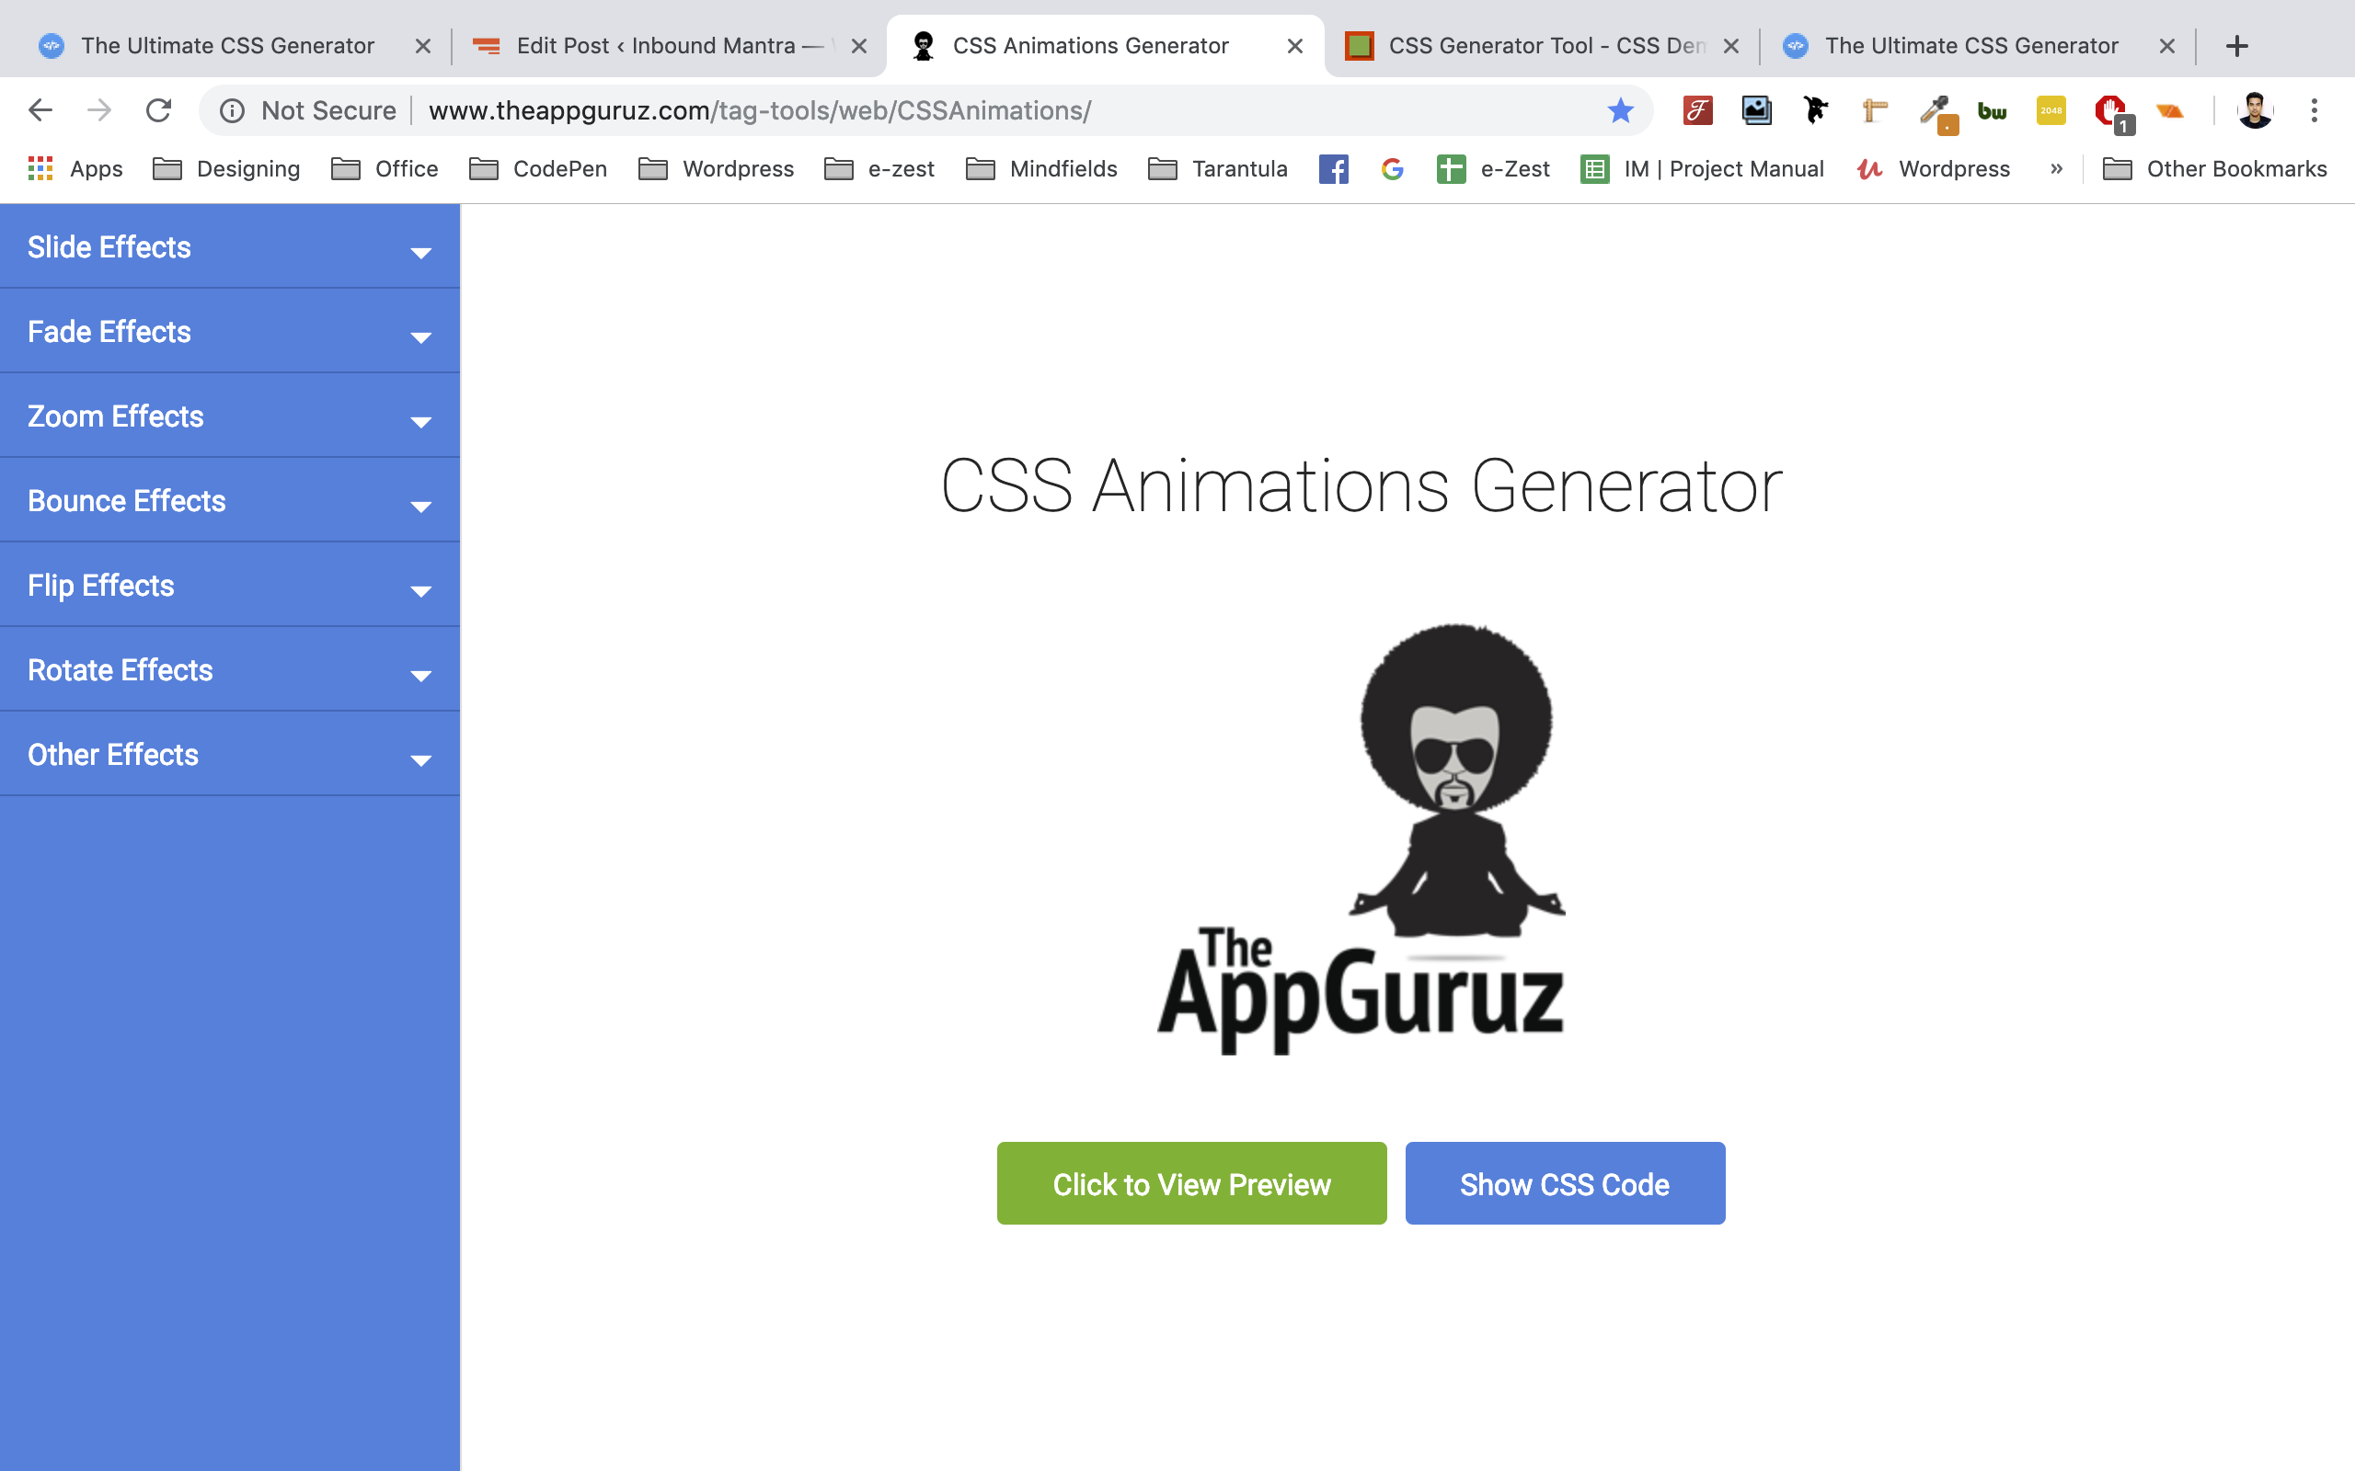Screen dimensions: 2355x1471
Task: Open the Mindfields bookmarks folder
Action: tap(1041, 169)
